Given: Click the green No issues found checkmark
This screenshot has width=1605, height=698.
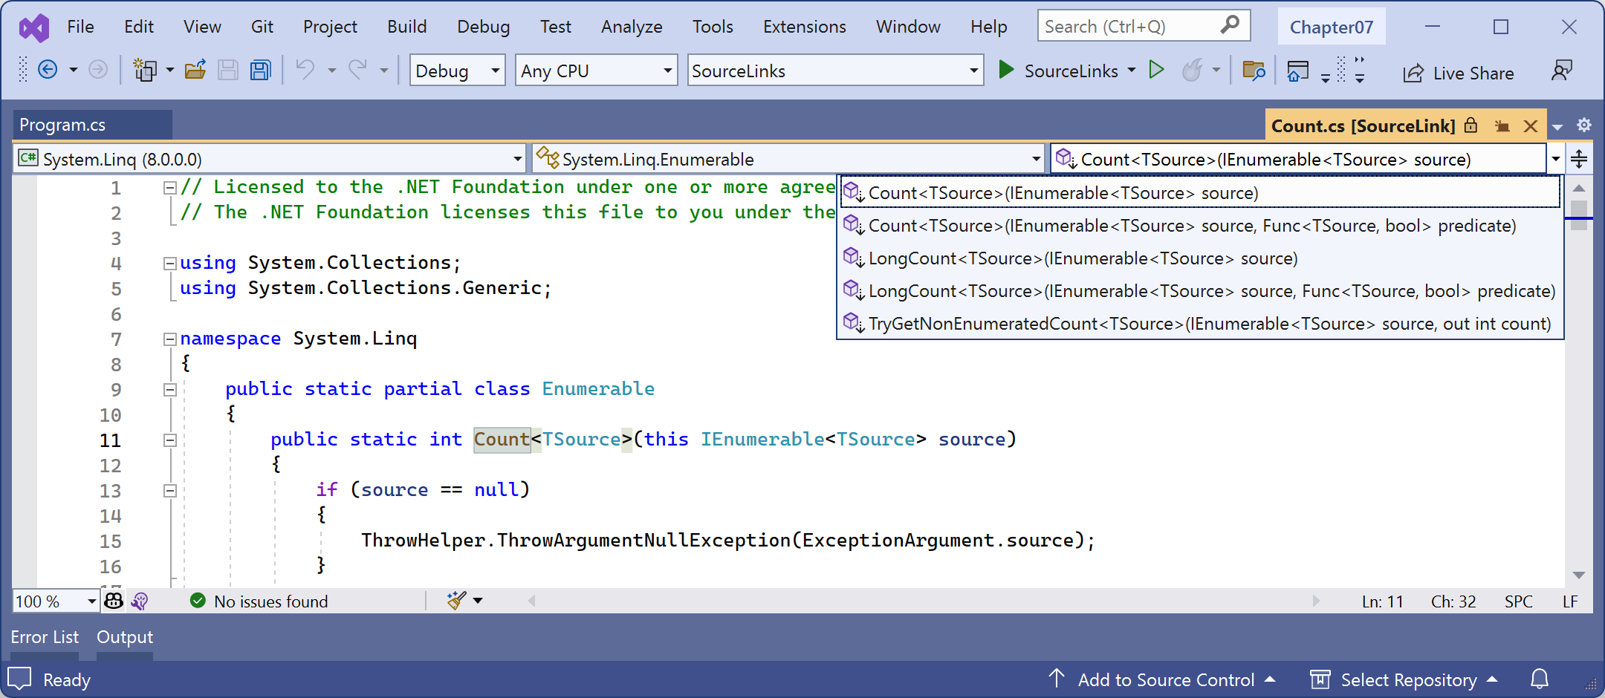Looking at the screenshot, I should click(x=198, y=600).
